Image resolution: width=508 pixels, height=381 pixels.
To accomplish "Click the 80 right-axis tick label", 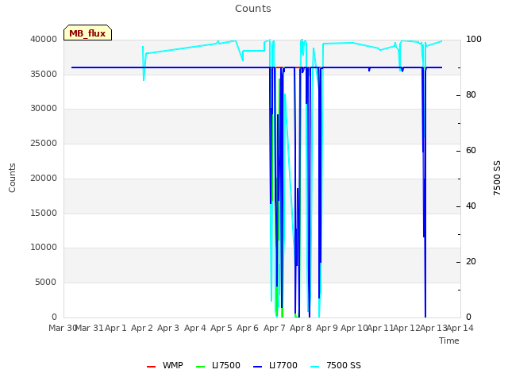I will tap(471, 95).
